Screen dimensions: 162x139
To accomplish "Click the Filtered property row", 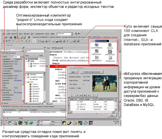I will 11,88.
